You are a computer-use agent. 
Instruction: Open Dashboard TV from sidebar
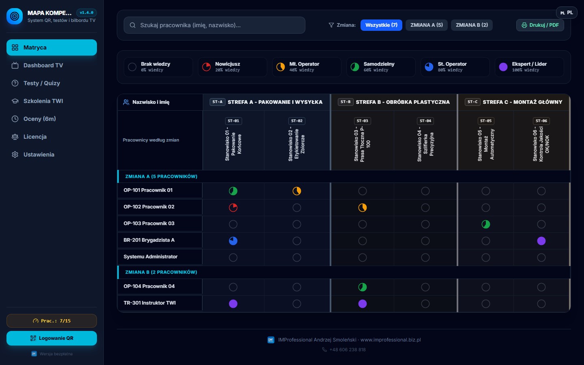click(x=52, y=65)
